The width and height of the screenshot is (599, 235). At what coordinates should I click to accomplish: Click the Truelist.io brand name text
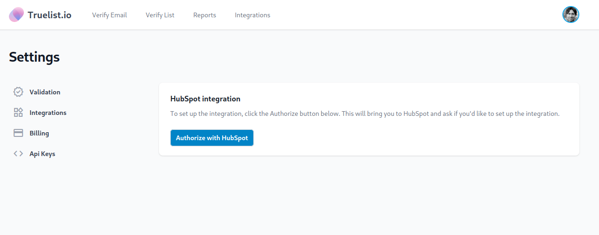(x=49, y=15)
